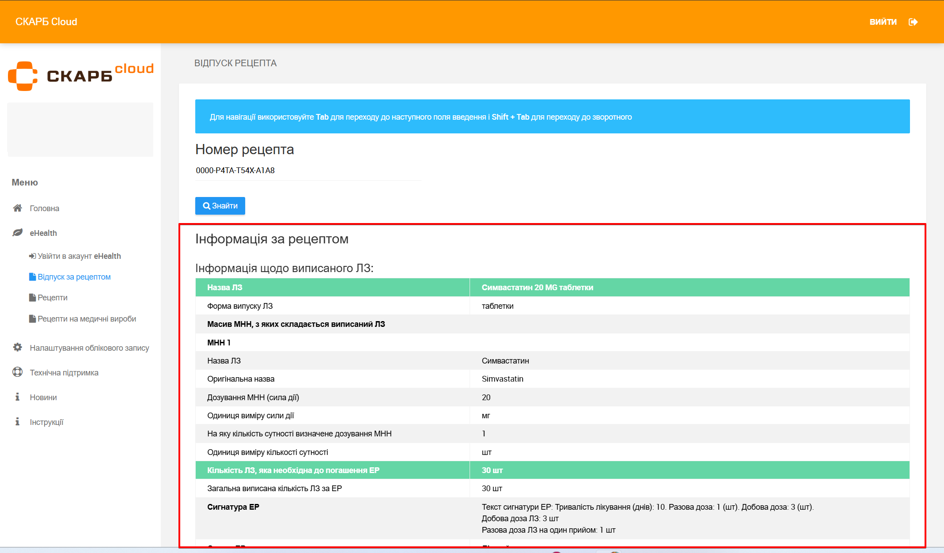Click the info icon next to Новини
This screenshot has height=553, width=944.
18,397
